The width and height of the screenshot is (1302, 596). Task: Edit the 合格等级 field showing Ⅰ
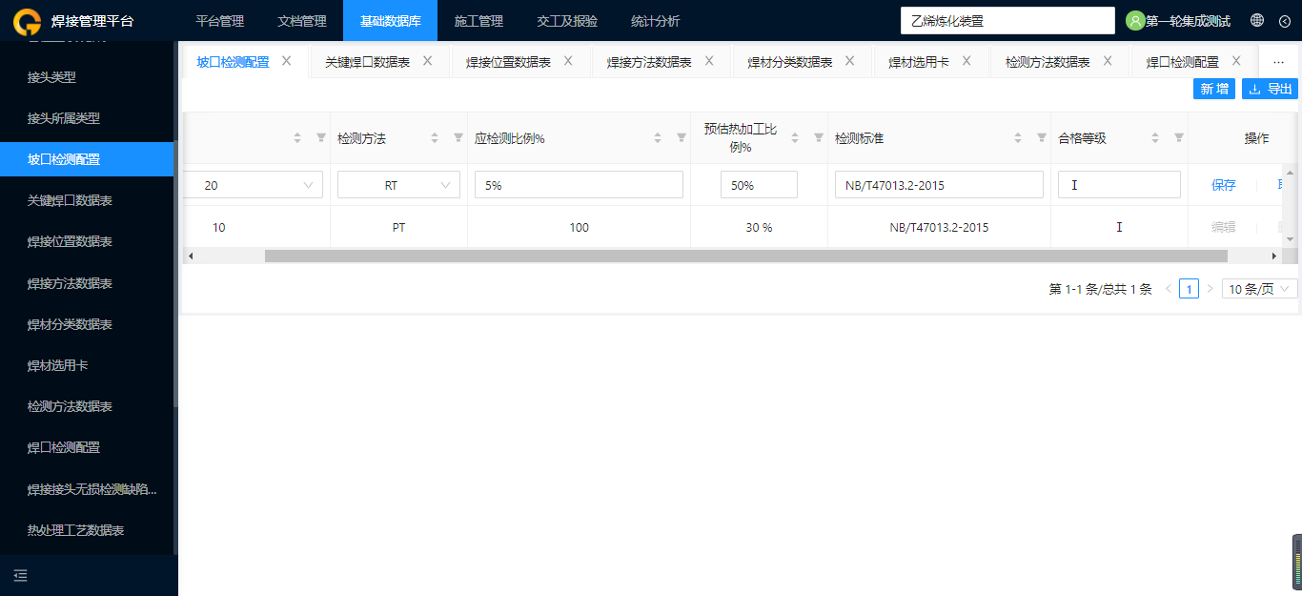coord(1119,185)
